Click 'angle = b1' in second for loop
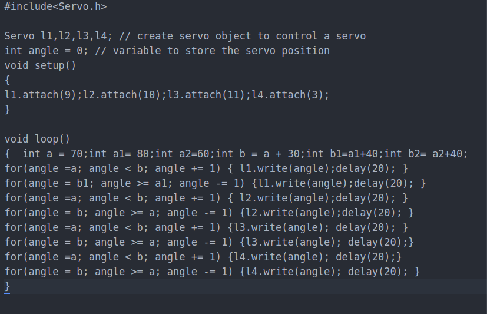487x314 pixels. point(58,183)
